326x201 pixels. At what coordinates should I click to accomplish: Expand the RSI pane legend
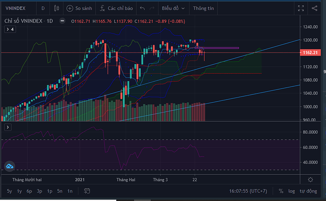point(8,127)
